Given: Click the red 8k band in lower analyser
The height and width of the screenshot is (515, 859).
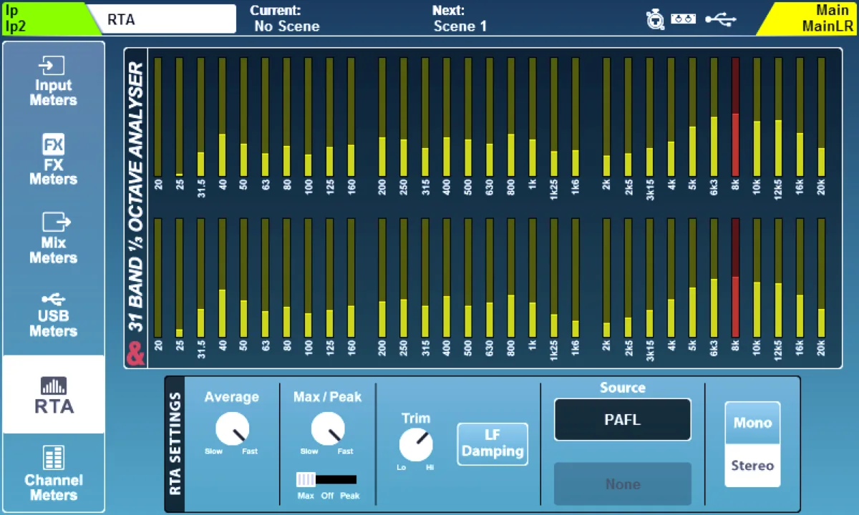Looking at the screenshot, I should (735, 278).
